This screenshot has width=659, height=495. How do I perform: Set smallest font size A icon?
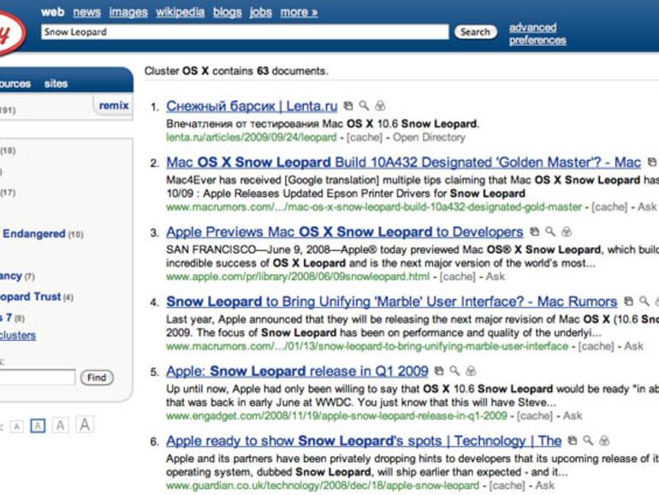click(x=16, y=426)
